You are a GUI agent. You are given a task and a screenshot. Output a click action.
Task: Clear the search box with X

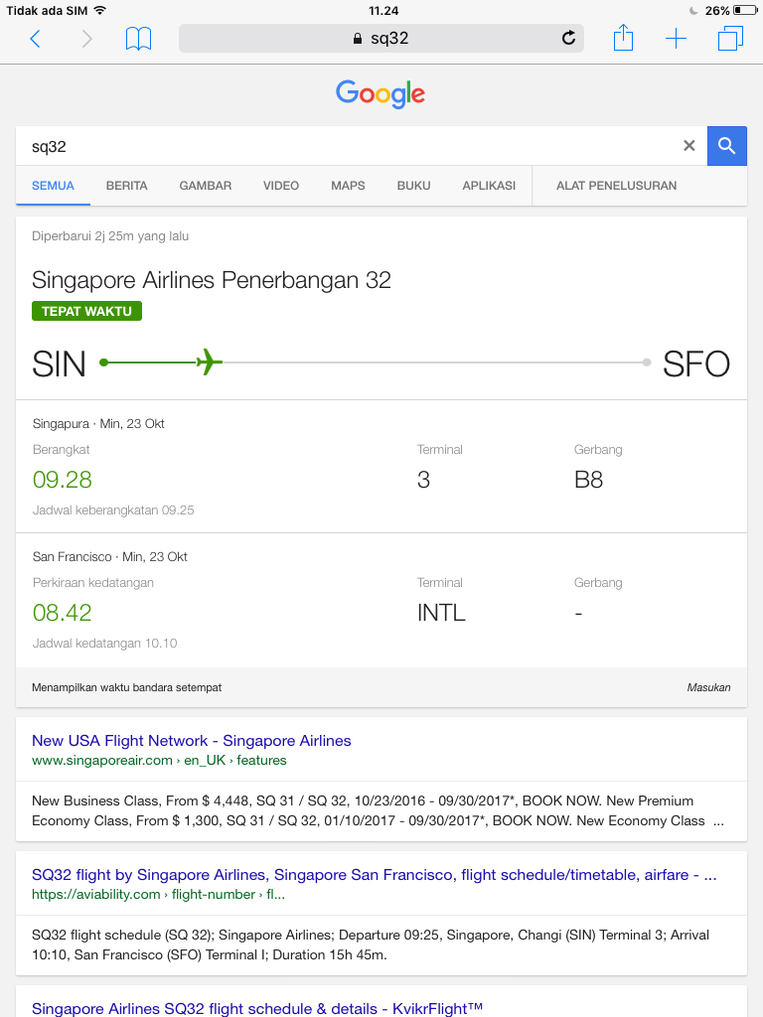(x=688, y=146)
